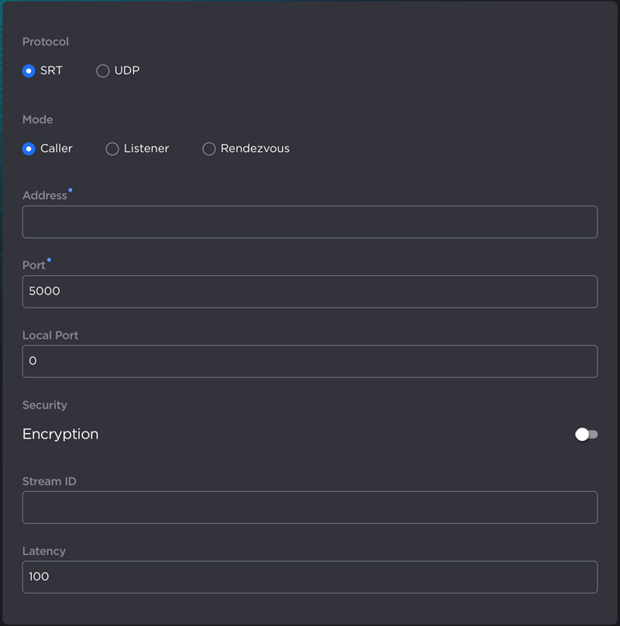
Task: Click the Latency field showing 100
Action: (310, 576)
